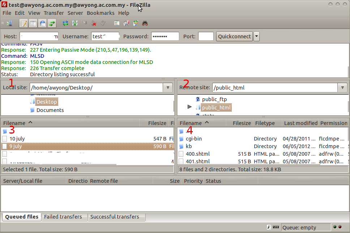The height and width of the screenshot is (233, 350).
Task: Open the Remote site path dropdown arrow
Action: click(x=342, y=88)
